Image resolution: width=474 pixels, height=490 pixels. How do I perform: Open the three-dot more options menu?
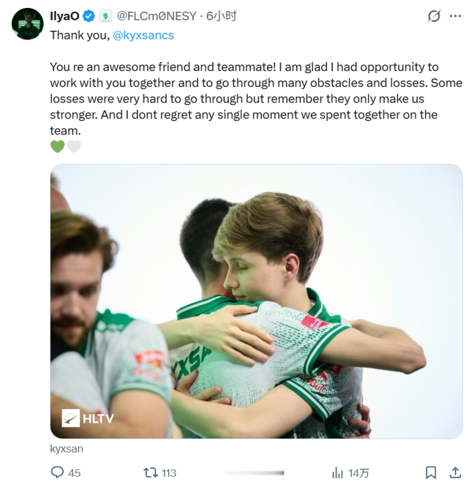[x=455, y=16]
